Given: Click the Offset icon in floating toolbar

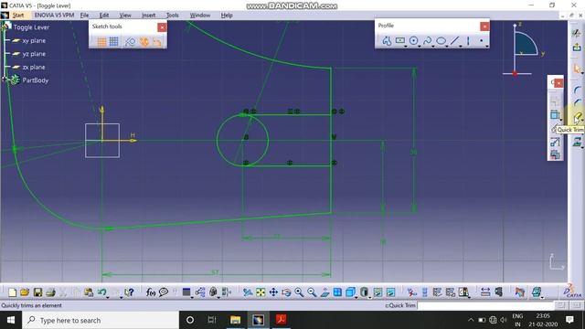Looking at the screenshot, I should (555, 154).
